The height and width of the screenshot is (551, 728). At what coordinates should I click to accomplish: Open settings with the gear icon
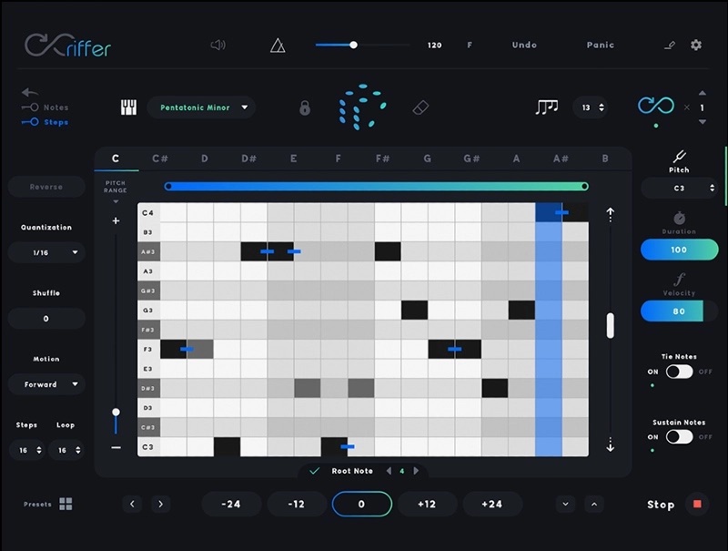click(696, 45)
